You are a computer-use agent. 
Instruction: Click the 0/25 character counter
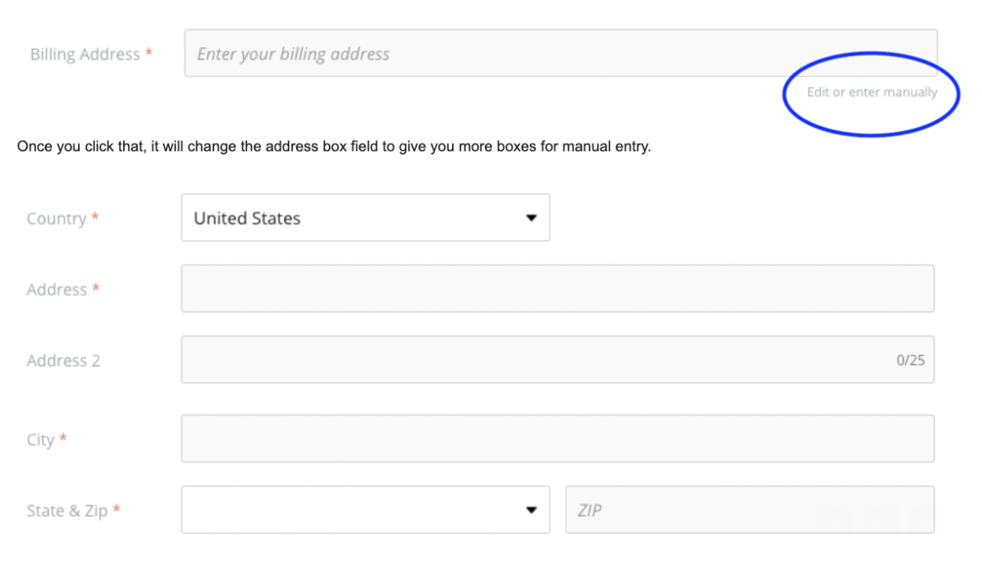tap(910, 361)
